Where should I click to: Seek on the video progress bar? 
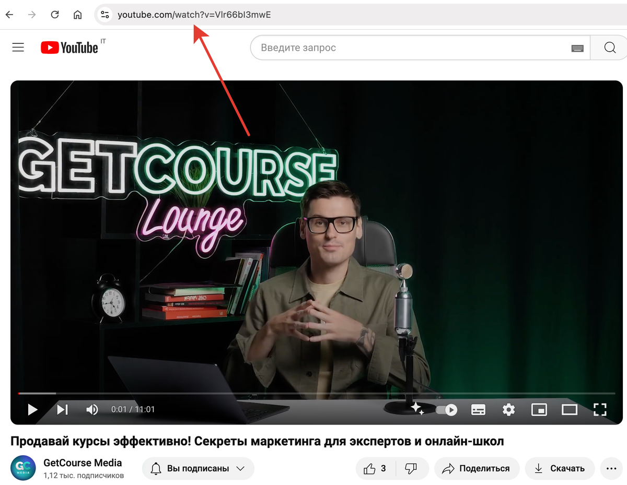pos(317,393)
